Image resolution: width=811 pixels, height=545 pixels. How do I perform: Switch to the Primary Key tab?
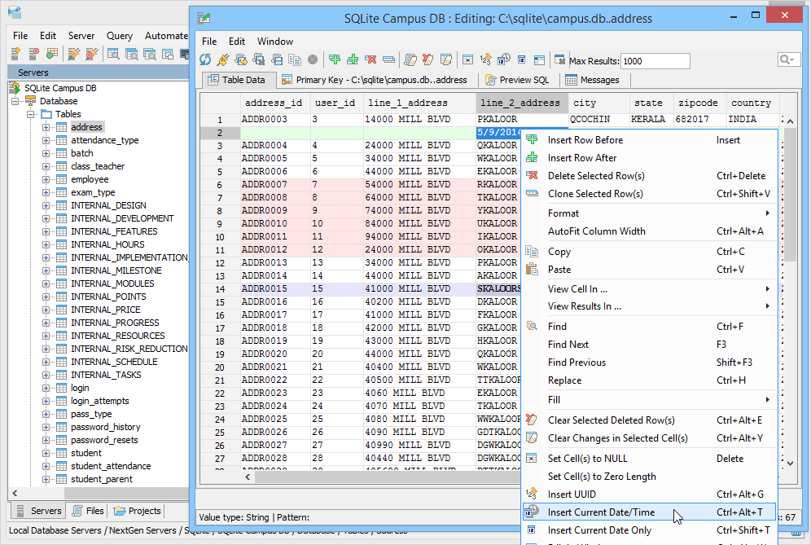375,80
